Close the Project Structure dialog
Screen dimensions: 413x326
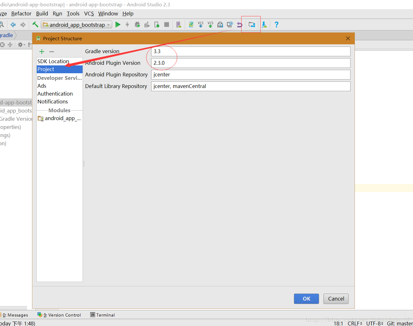(x=348, y=38)
